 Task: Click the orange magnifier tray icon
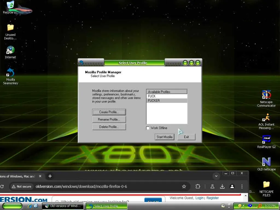tap(260, 206)
